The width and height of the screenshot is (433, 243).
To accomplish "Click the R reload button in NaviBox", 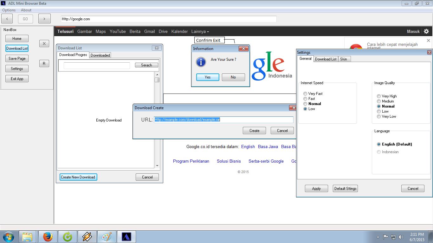I will tap(44, 64).
